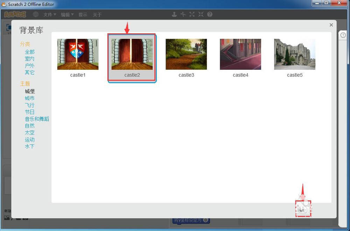Filter backdrops by 其它 category
The image size is (350, 231).
pyautogui.click(x=30, y=73)
